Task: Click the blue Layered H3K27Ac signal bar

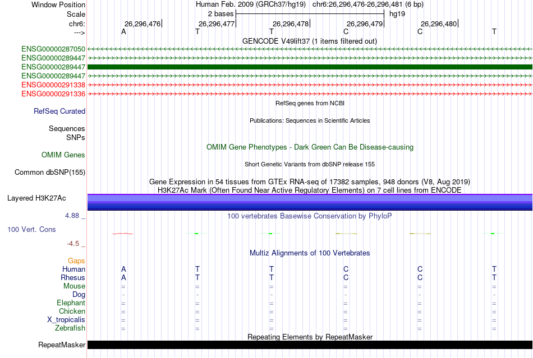Action: [x=310, y=202]
